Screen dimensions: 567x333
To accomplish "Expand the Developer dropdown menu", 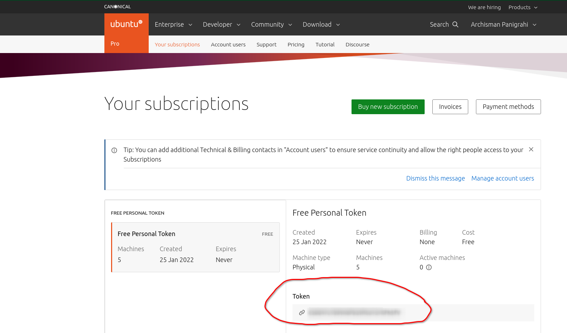I will click(221, 25).
